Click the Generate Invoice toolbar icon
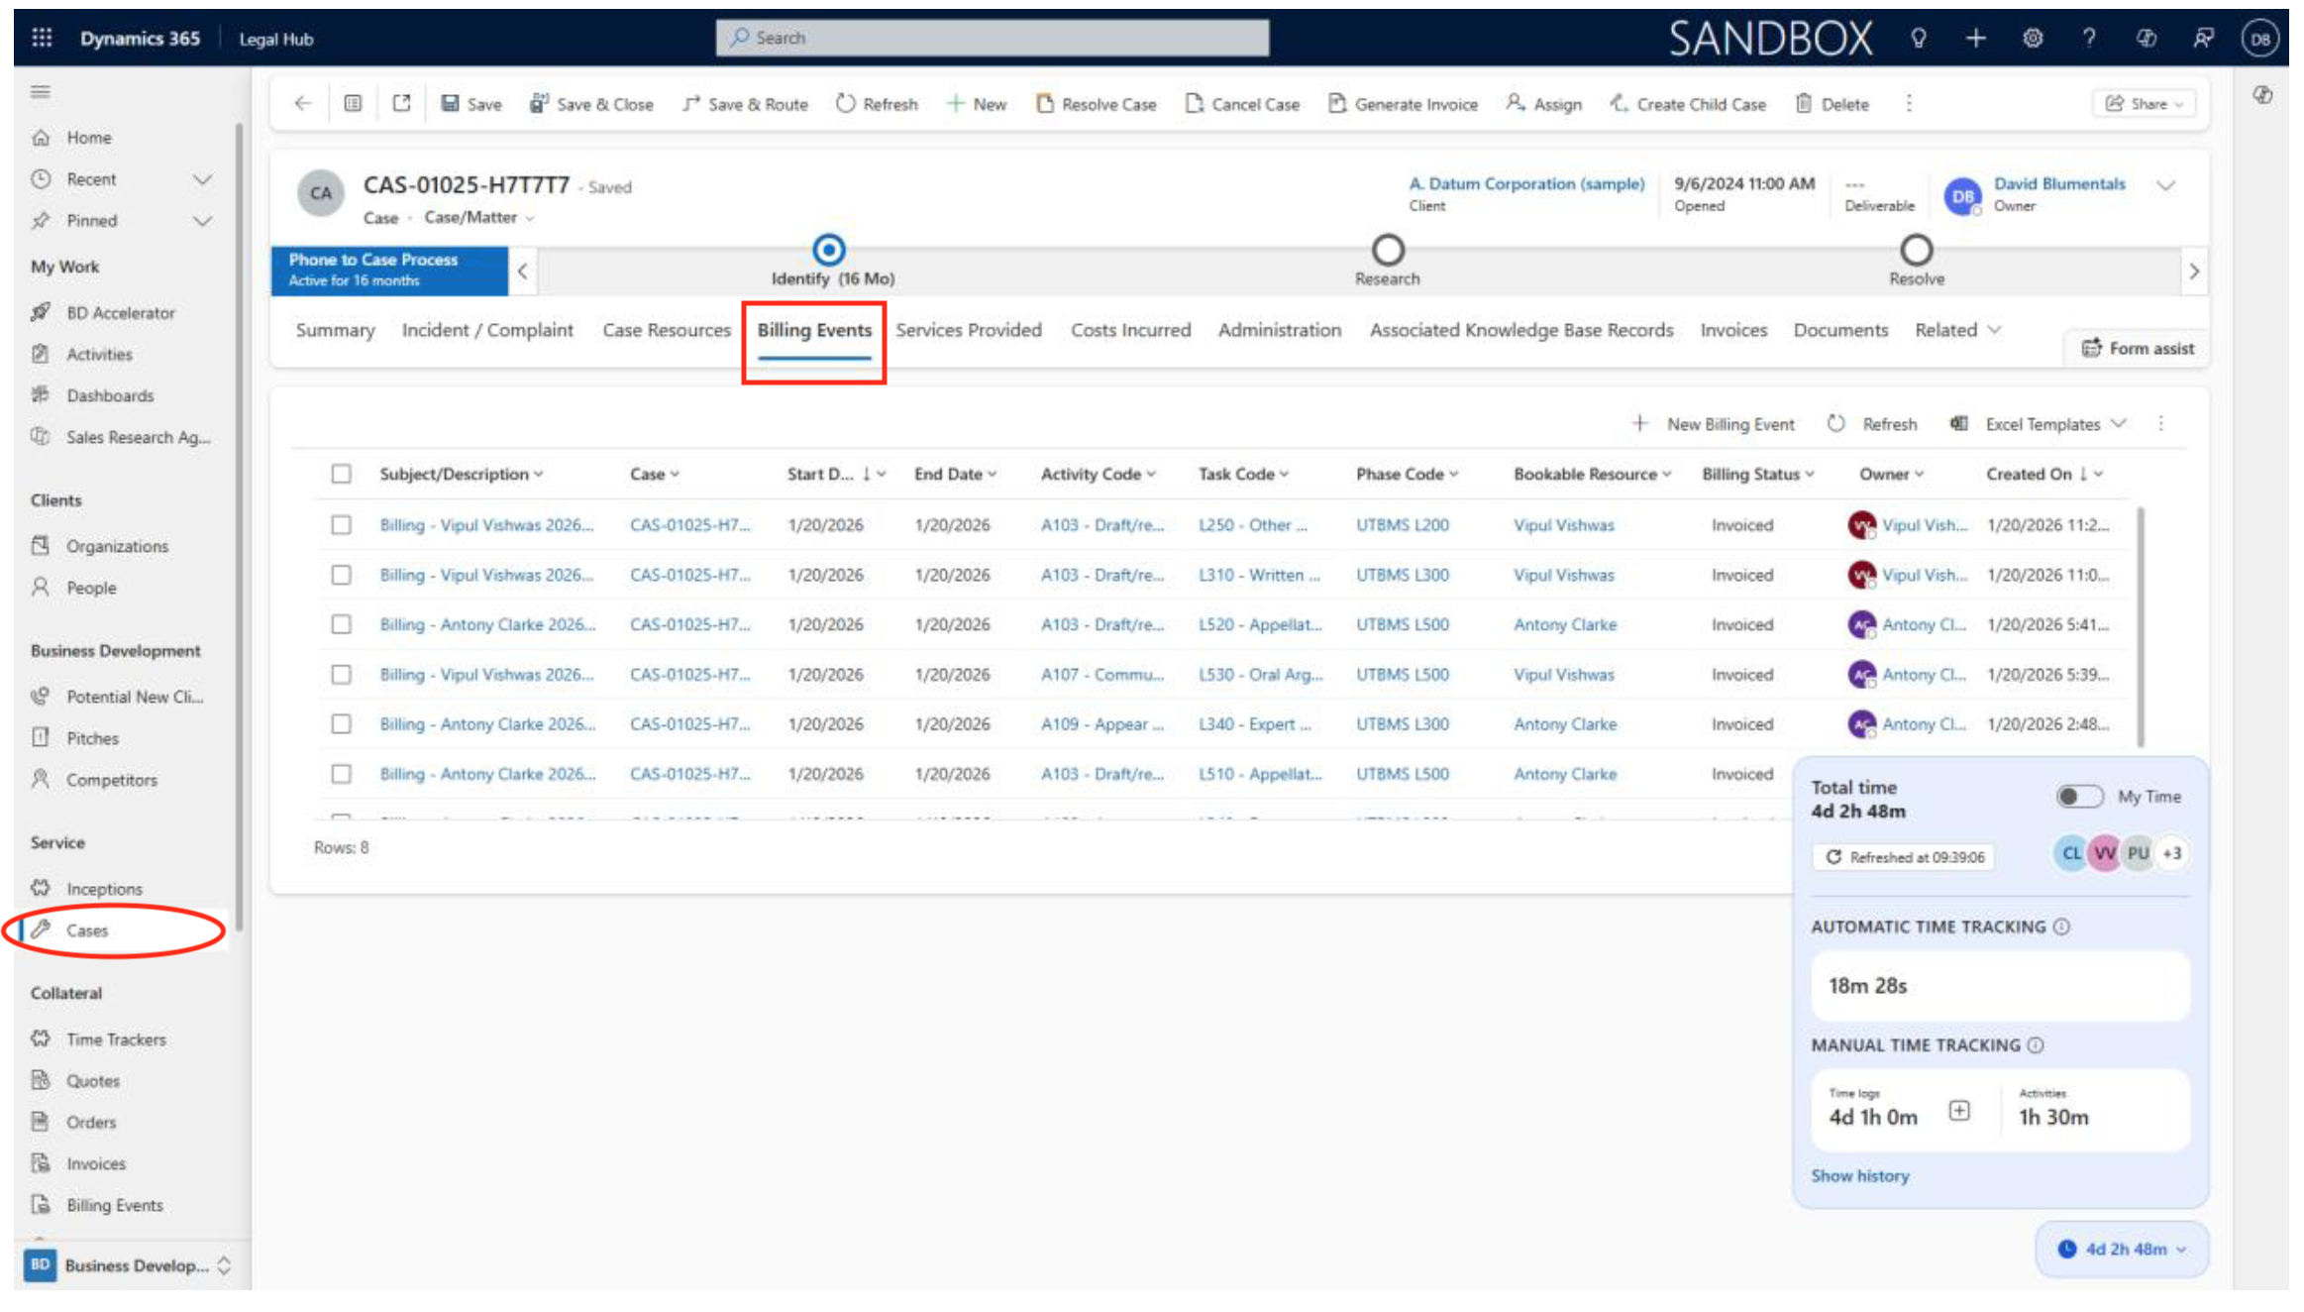The width and height of the screenshot is (2304, 1312). click(x=1336, y=104)
